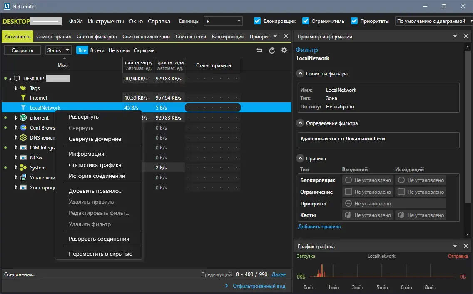Viewport: 473px width, 294px height.
Task: Click the DNS client gear icon
Action: pos(23,138)
